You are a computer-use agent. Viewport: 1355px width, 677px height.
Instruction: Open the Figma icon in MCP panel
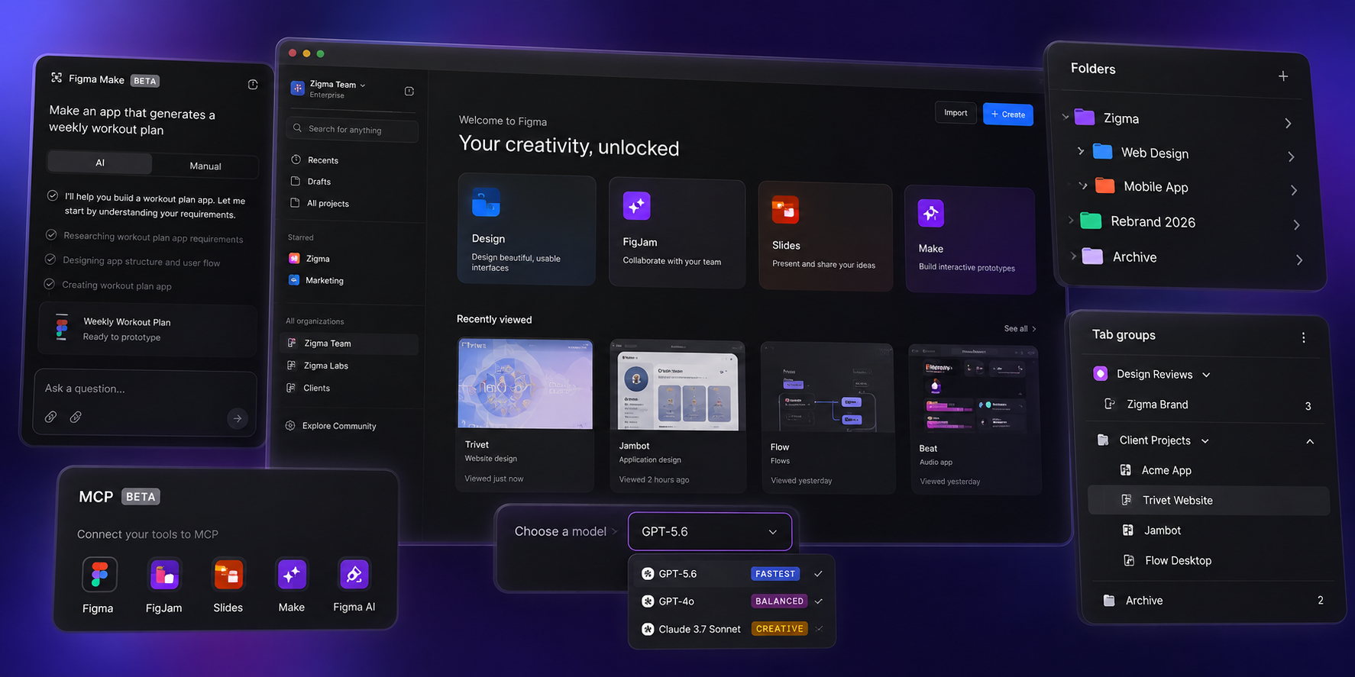point(99,575)
